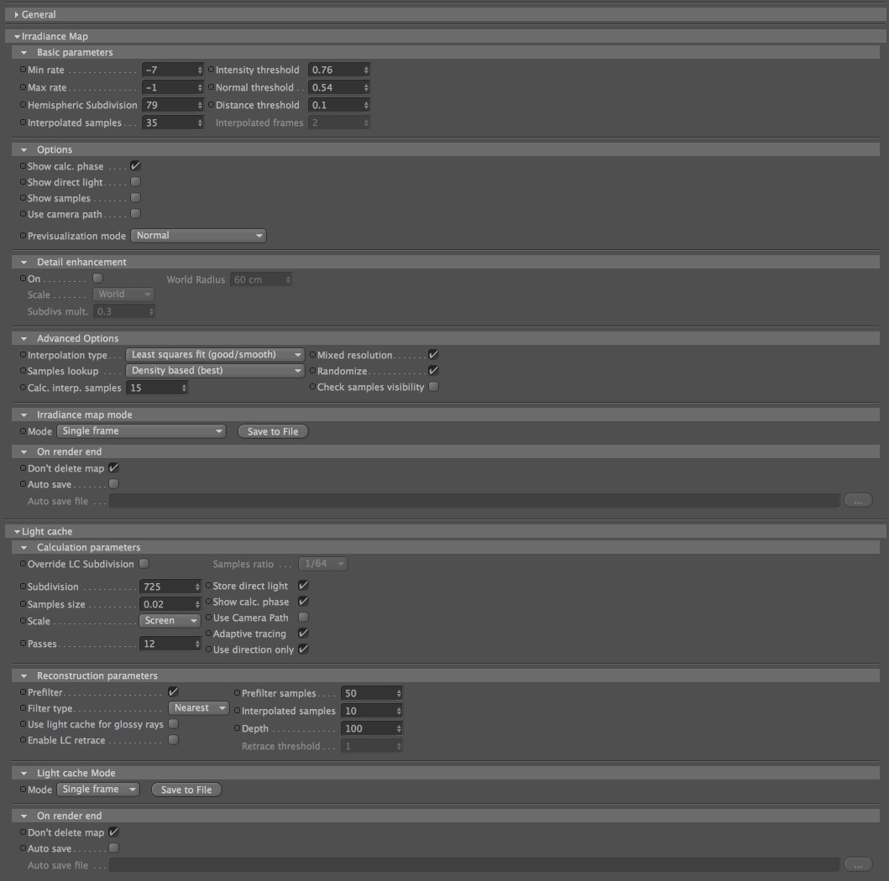
Task: Open the Filter type Nearest dropdown
Action: pyautogui.click(x=198, y=707)
